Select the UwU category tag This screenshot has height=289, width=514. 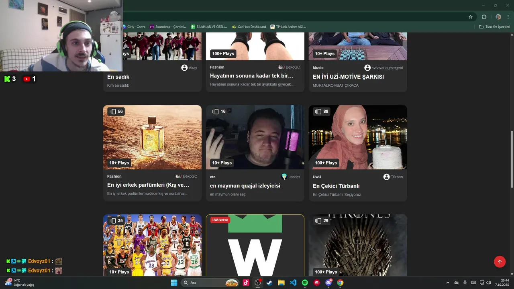click(x=317, y=177)
